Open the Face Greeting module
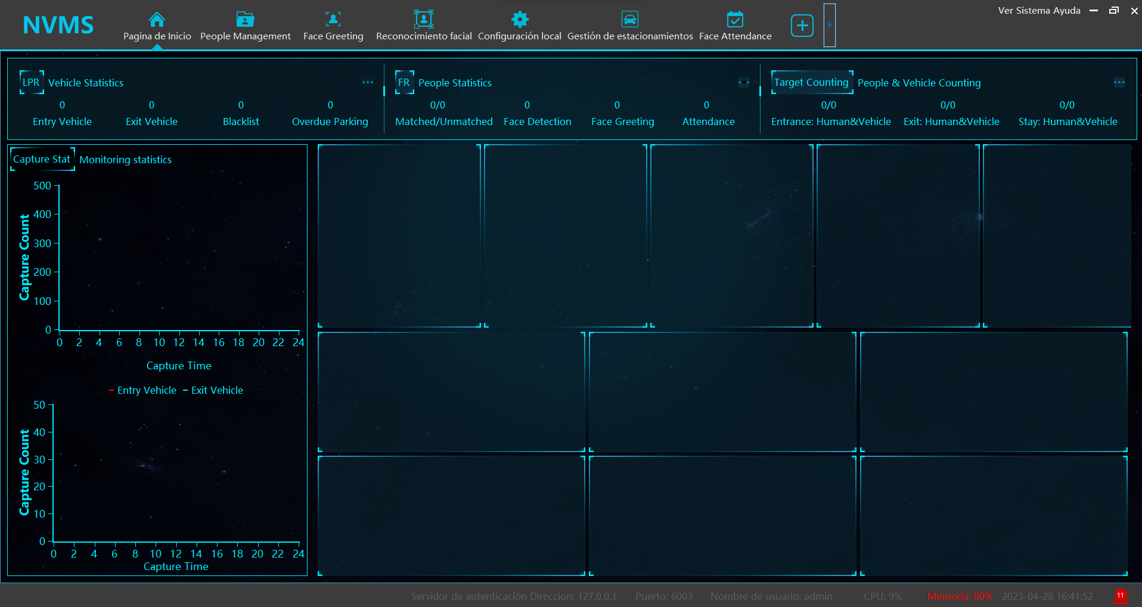1142x607 pixels. click(x=333, y=20)
